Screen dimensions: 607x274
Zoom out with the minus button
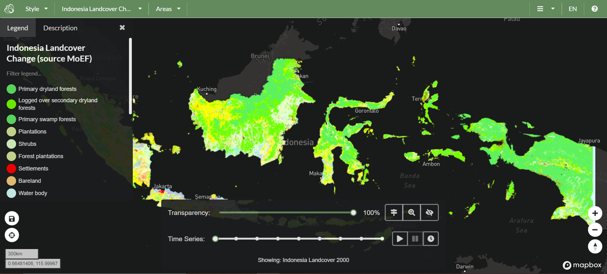pos(595,230)
